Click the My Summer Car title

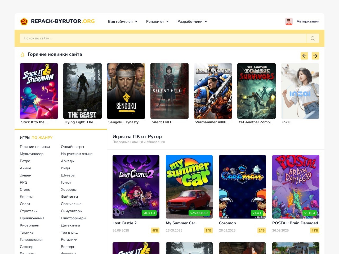pos(180,223)
